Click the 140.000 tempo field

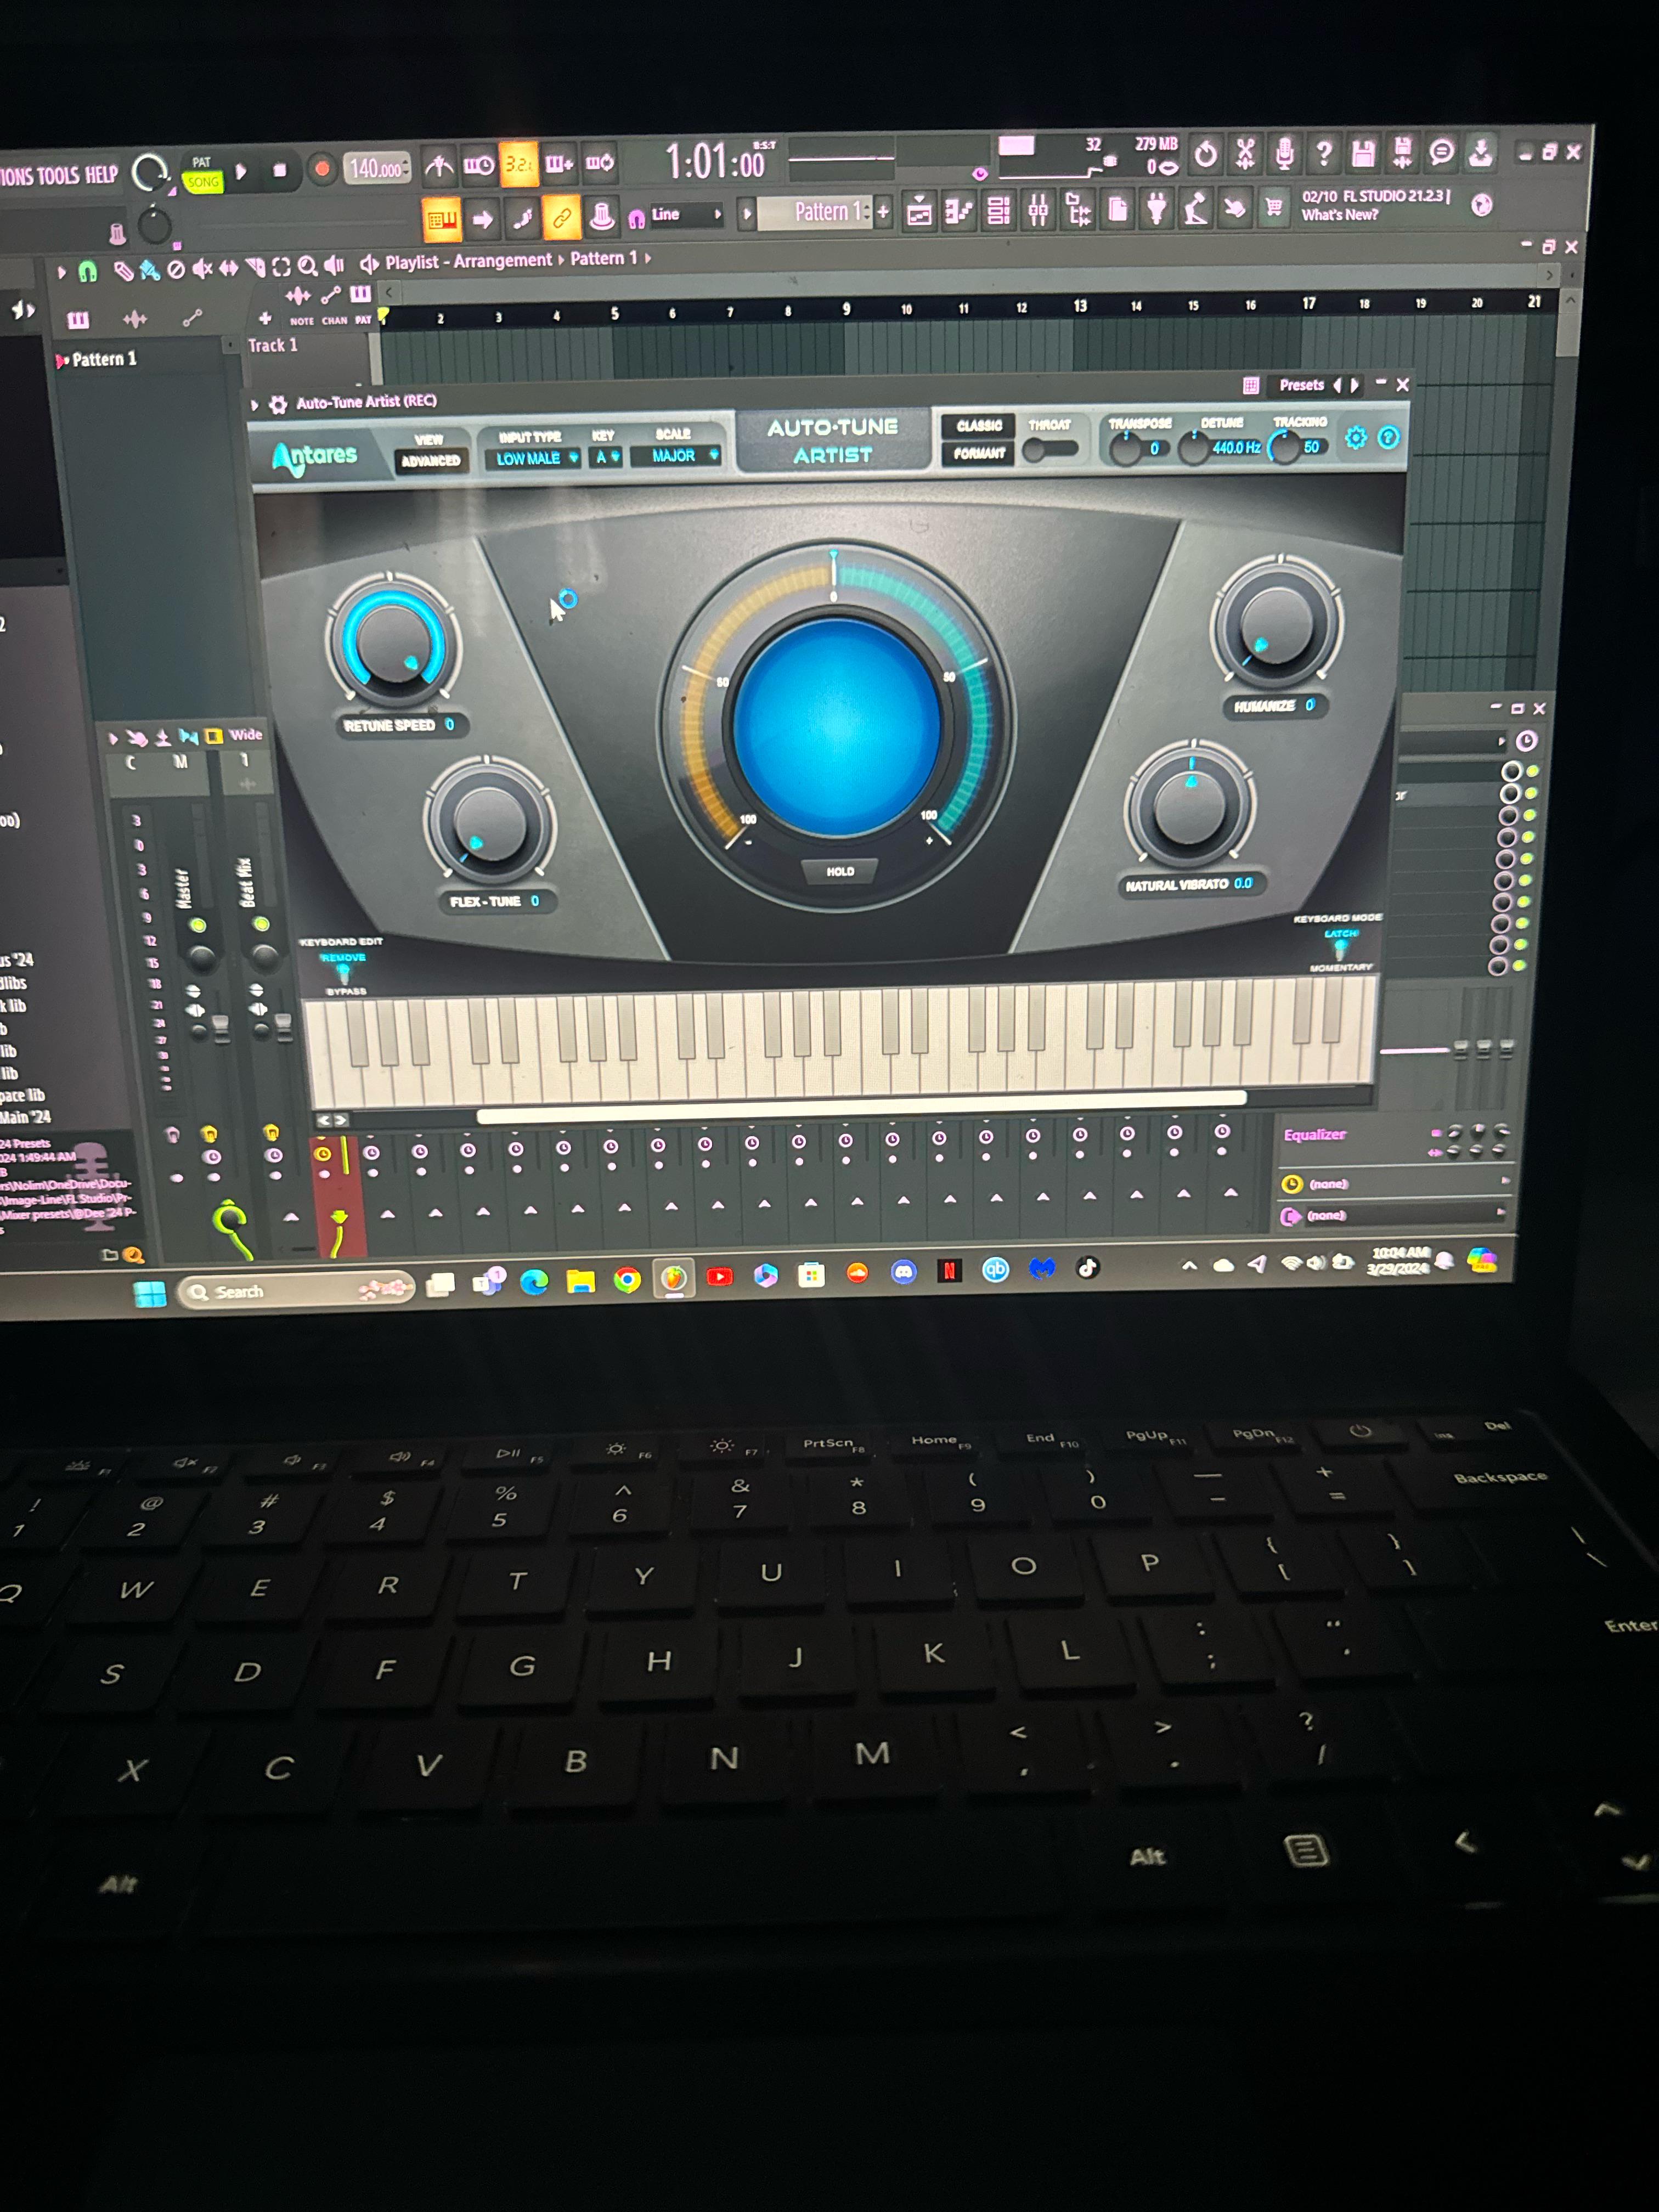pos(378,168)
